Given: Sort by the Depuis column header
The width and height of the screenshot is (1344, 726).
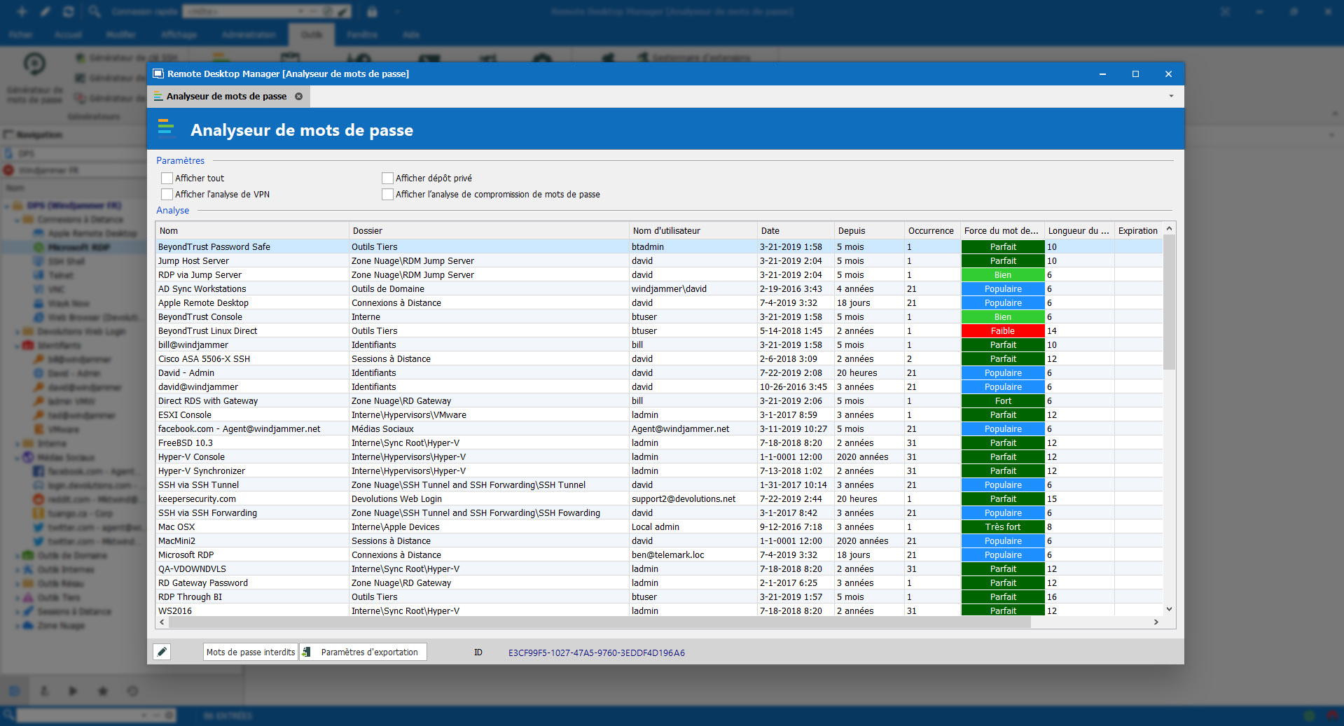Looking at the screenshot, I should pos(869,231).
